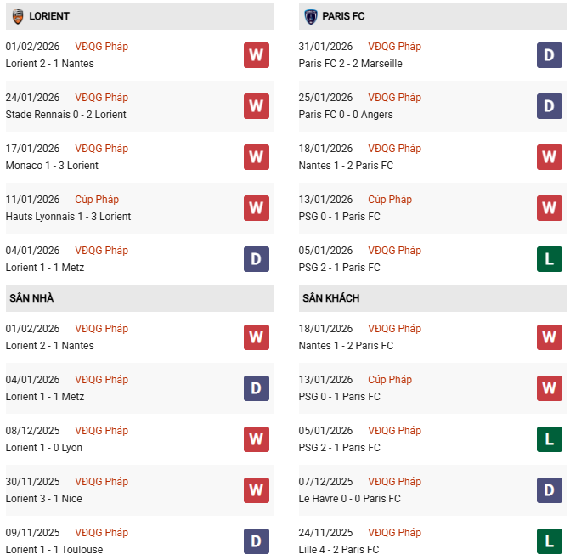
Task: Click the Paris FC team crest icon
Action: 311,16
